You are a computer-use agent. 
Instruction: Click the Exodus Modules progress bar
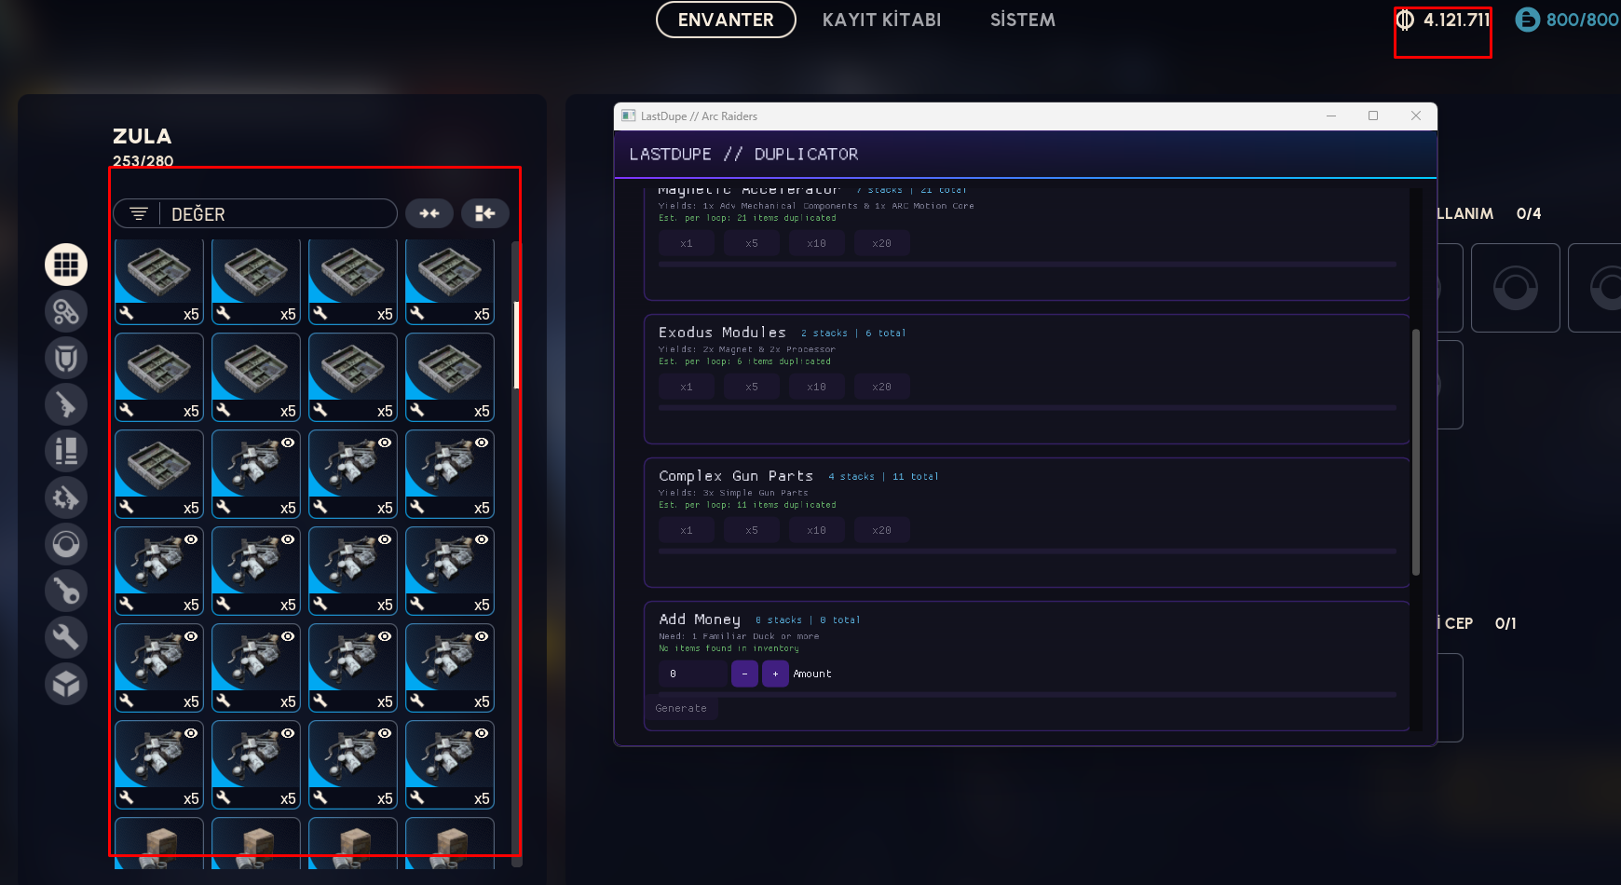(x=1028, y=408)
